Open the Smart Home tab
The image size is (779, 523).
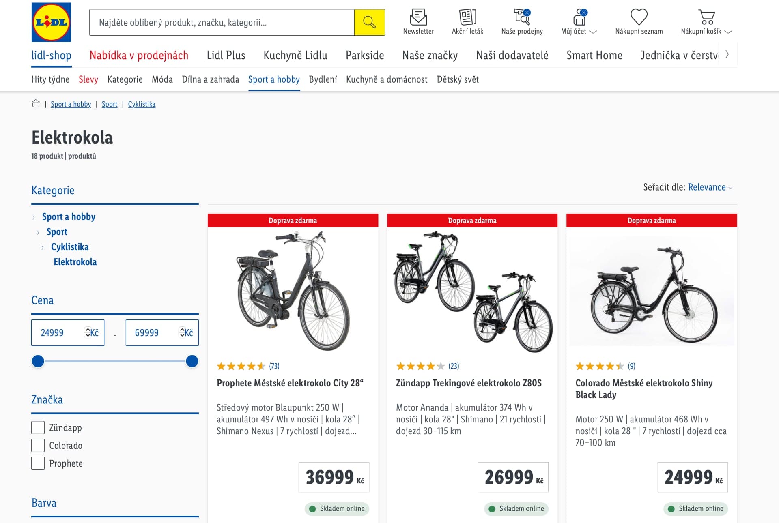pyautogui.click(x=594, y=55)
